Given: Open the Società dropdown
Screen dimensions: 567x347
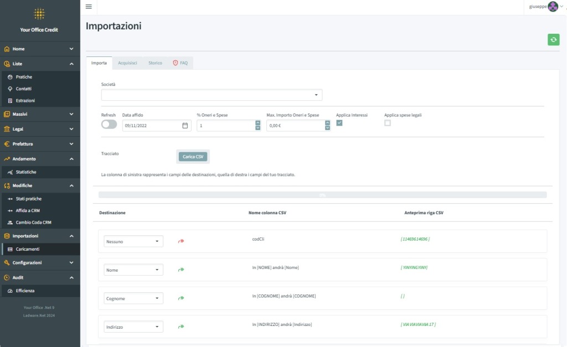Looking at the screenshot, I should [x=212, y=95].
